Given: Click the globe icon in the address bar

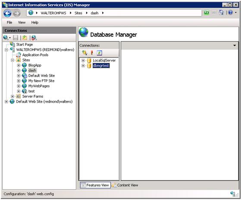Looking at the screenshot, I should click(31, 13).
